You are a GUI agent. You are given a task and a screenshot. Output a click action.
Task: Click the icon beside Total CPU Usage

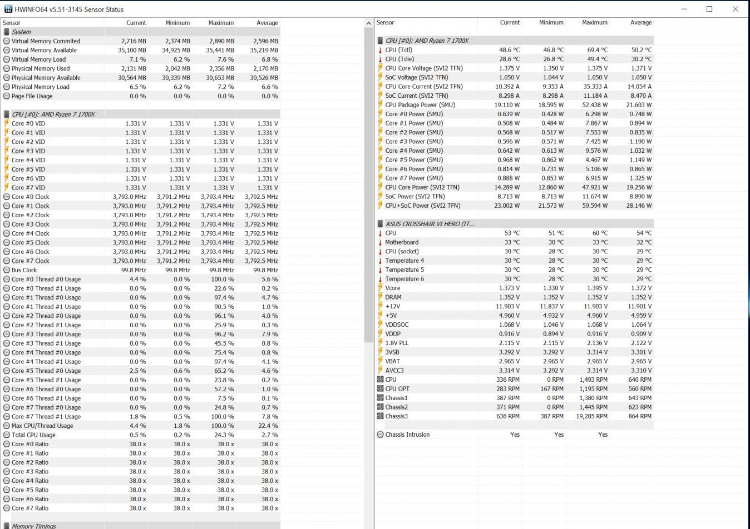(x=7, y=435)
